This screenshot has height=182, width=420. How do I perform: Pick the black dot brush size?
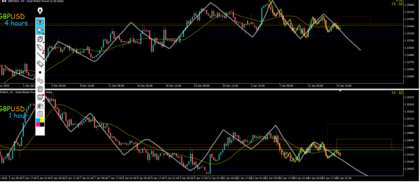40,72
